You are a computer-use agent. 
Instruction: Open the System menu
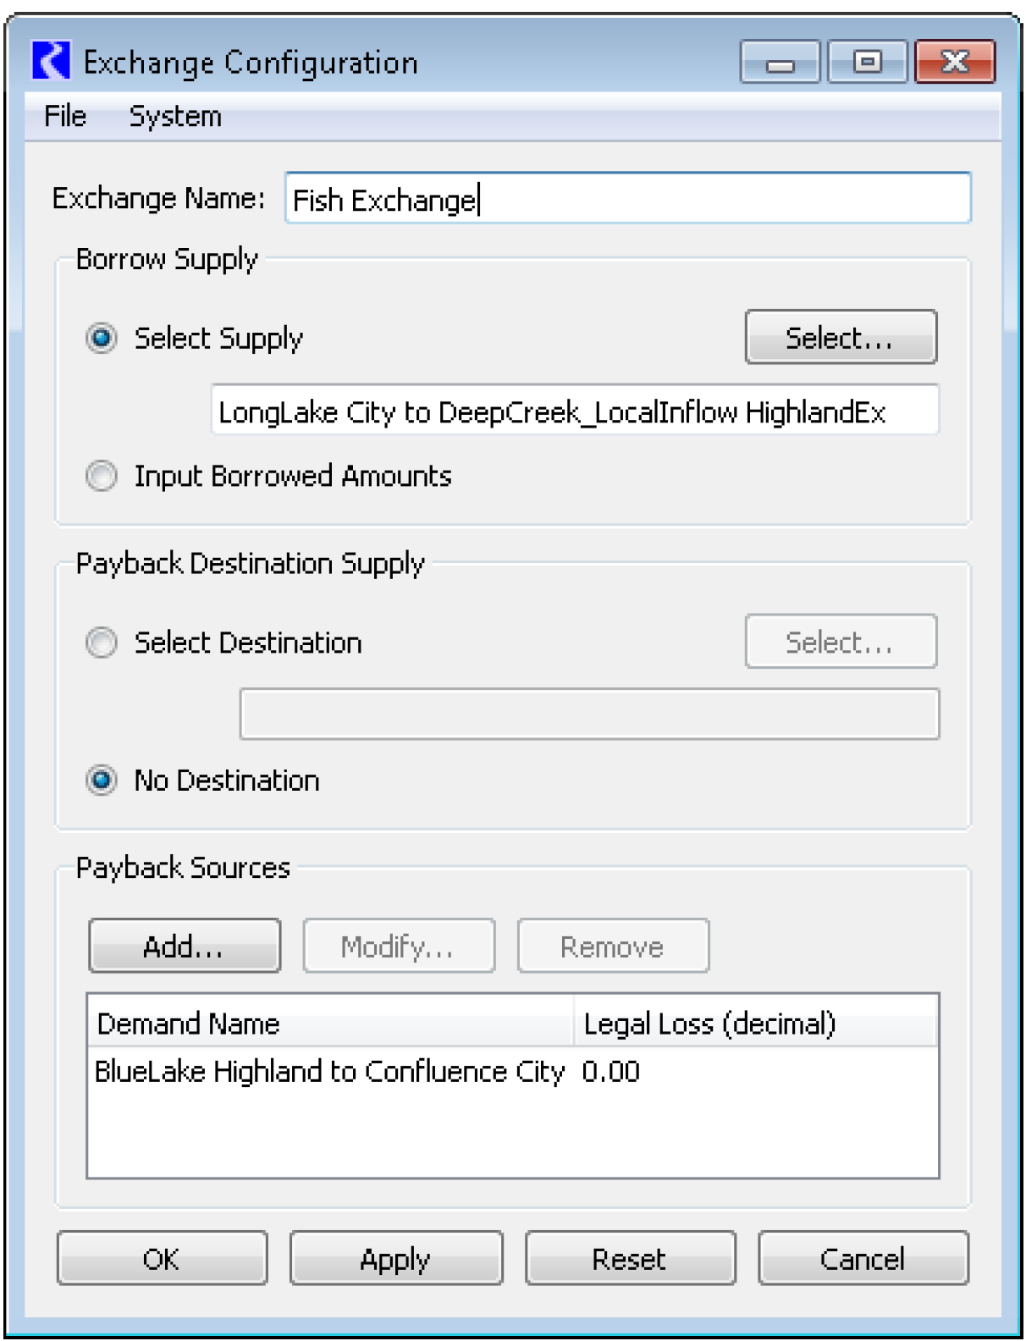(175, 116)
